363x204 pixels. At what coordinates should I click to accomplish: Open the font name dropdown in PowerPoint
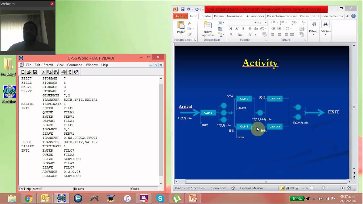click(255, 23)
